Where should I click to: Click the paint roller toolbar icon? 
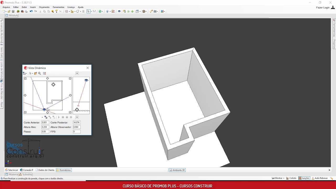pos(56,11)
